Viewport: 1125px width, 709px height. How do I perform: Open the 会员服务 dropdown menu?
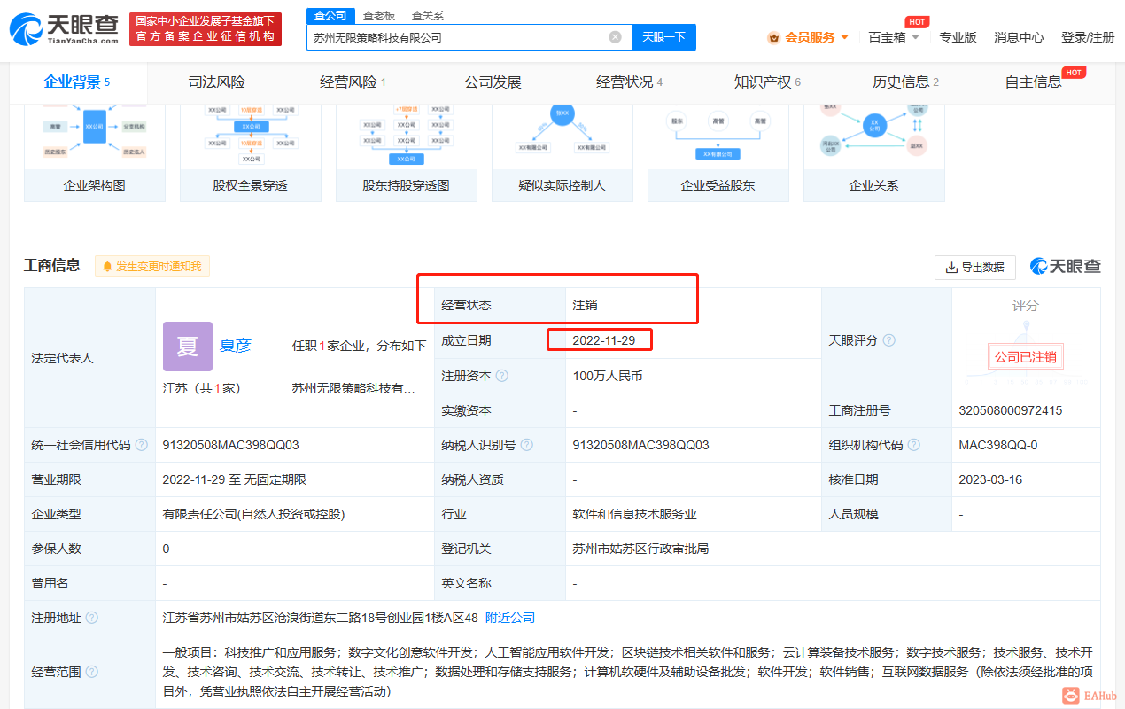809,37
